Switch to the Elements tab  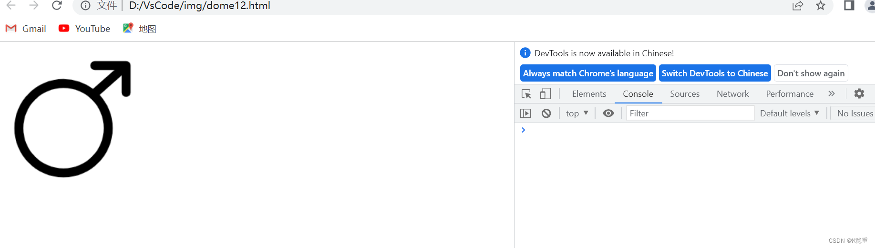pyautogui.click(x=589, y=94)
